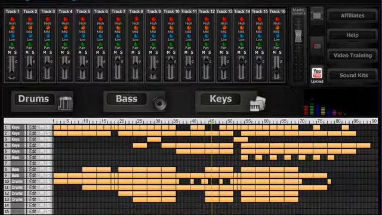This screenshot has width=382, height=215.
Task: Edit sequencer row 13 Drums
Action: click(x=33, y=199)
